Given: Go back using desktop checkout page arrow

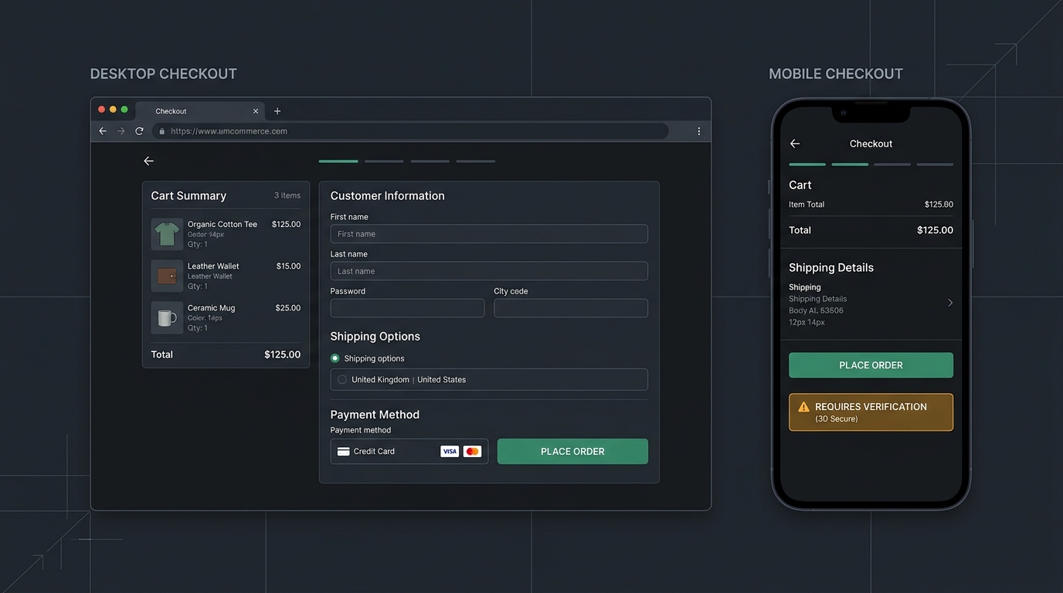Looking at the screenshot, I should [148, 161].
